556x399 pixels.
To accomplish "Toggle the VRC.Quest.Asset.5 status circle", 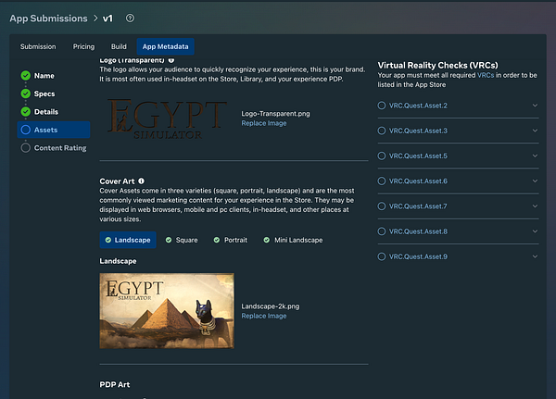I will click(x=382, y=156).
